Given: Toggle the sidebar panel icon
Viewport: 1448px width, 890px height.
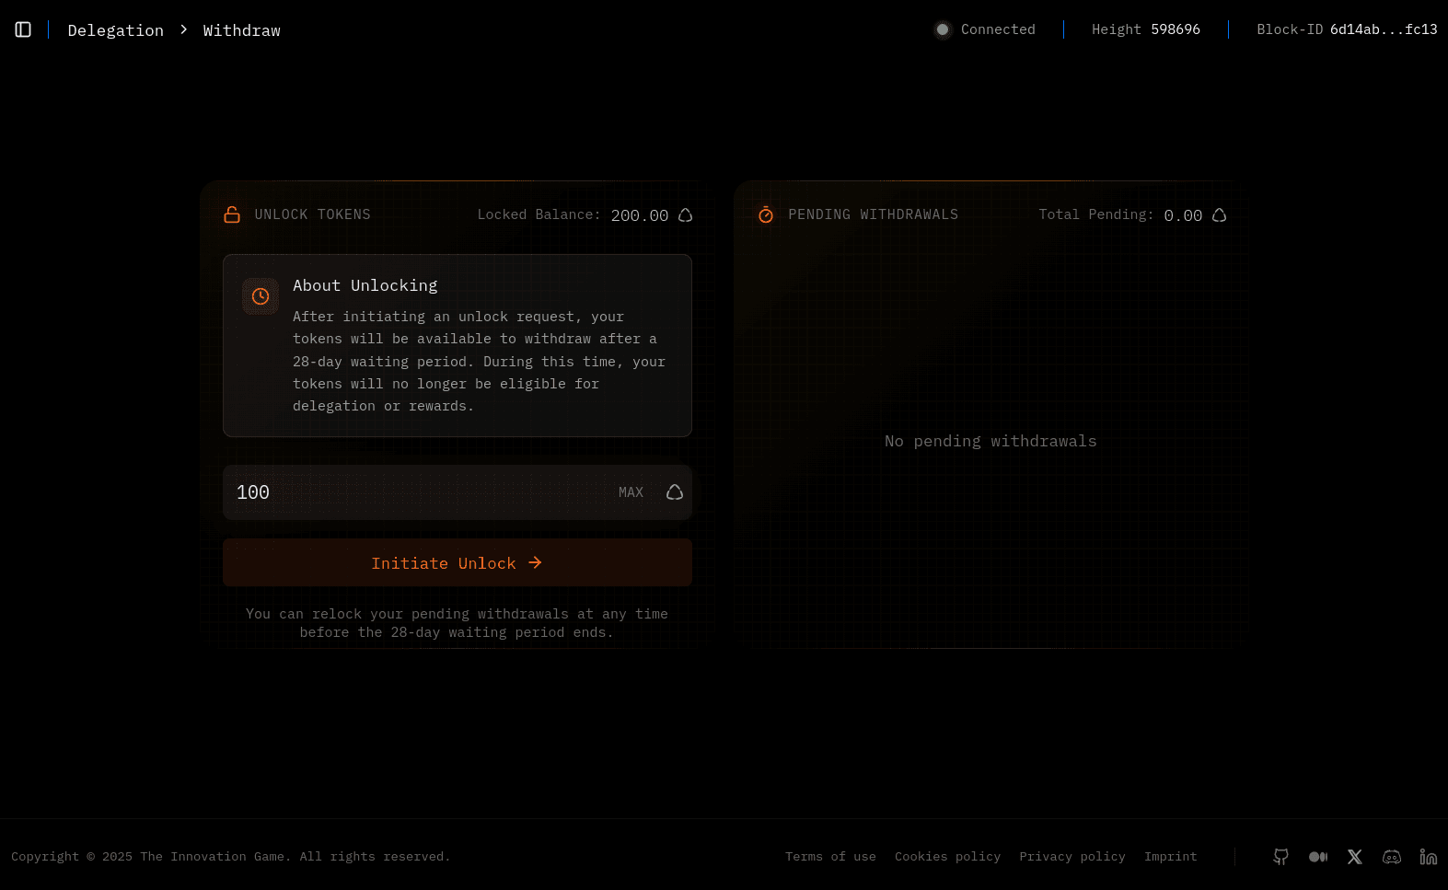Looking at the screenshot, I should pyautogui.click(x=23, y=30).
